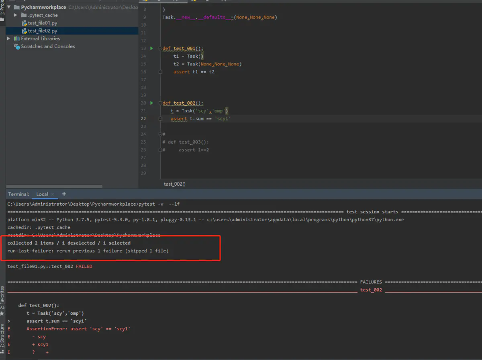Open test_file01.py in the project tree
This screenshot has width=482, height=360.
click(x=42, y=23)
